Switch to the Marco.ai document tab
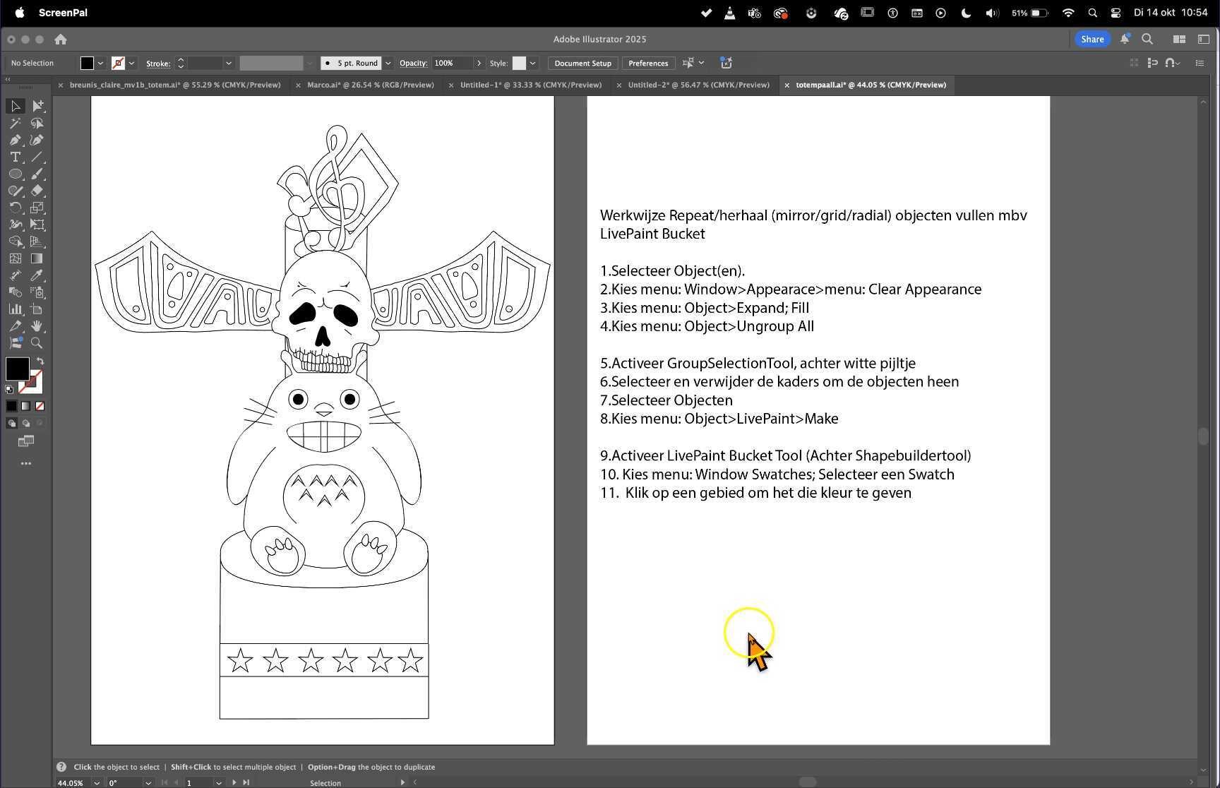Image resolution: width=1220 pixels, height=788 pixels. tap(370, 85)
